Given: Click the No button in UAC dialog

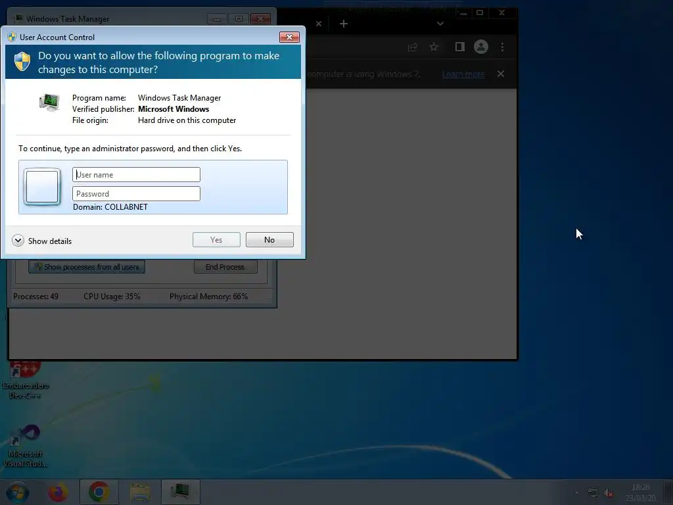Looking at the screenshot, I should point(269,239).
